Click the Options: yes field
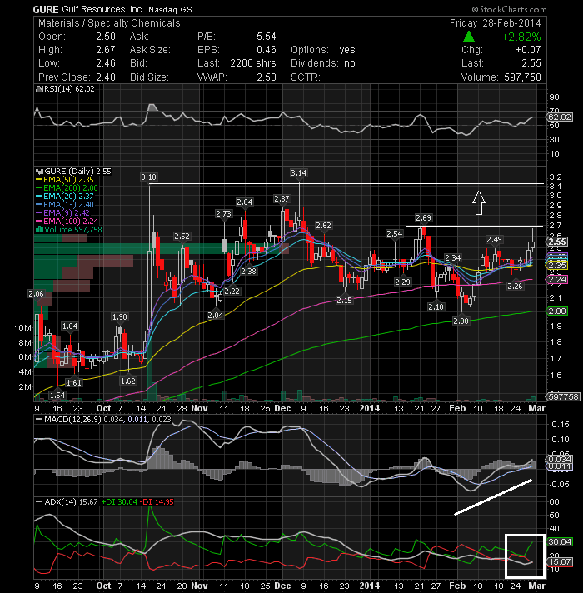 click(x=323, y=50)
